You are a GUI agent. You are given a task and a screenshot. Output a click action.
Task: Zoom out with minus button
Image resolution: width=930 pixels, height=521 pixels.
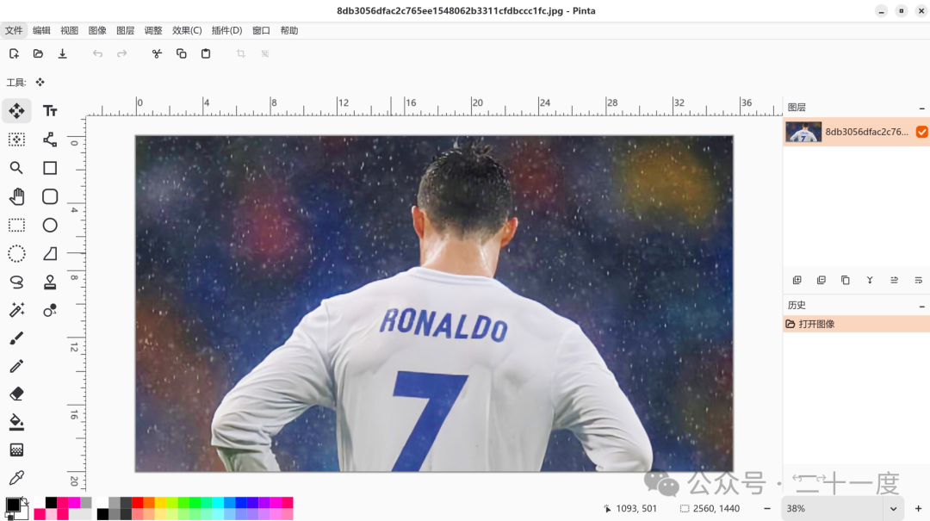click(767, 509)
